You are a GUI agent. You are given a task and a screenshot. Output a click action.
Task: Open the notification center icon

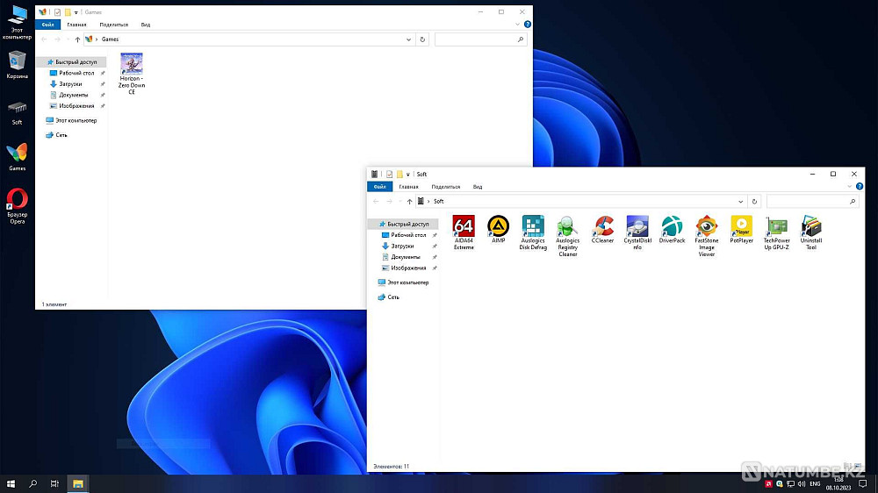tap(863, 483)
